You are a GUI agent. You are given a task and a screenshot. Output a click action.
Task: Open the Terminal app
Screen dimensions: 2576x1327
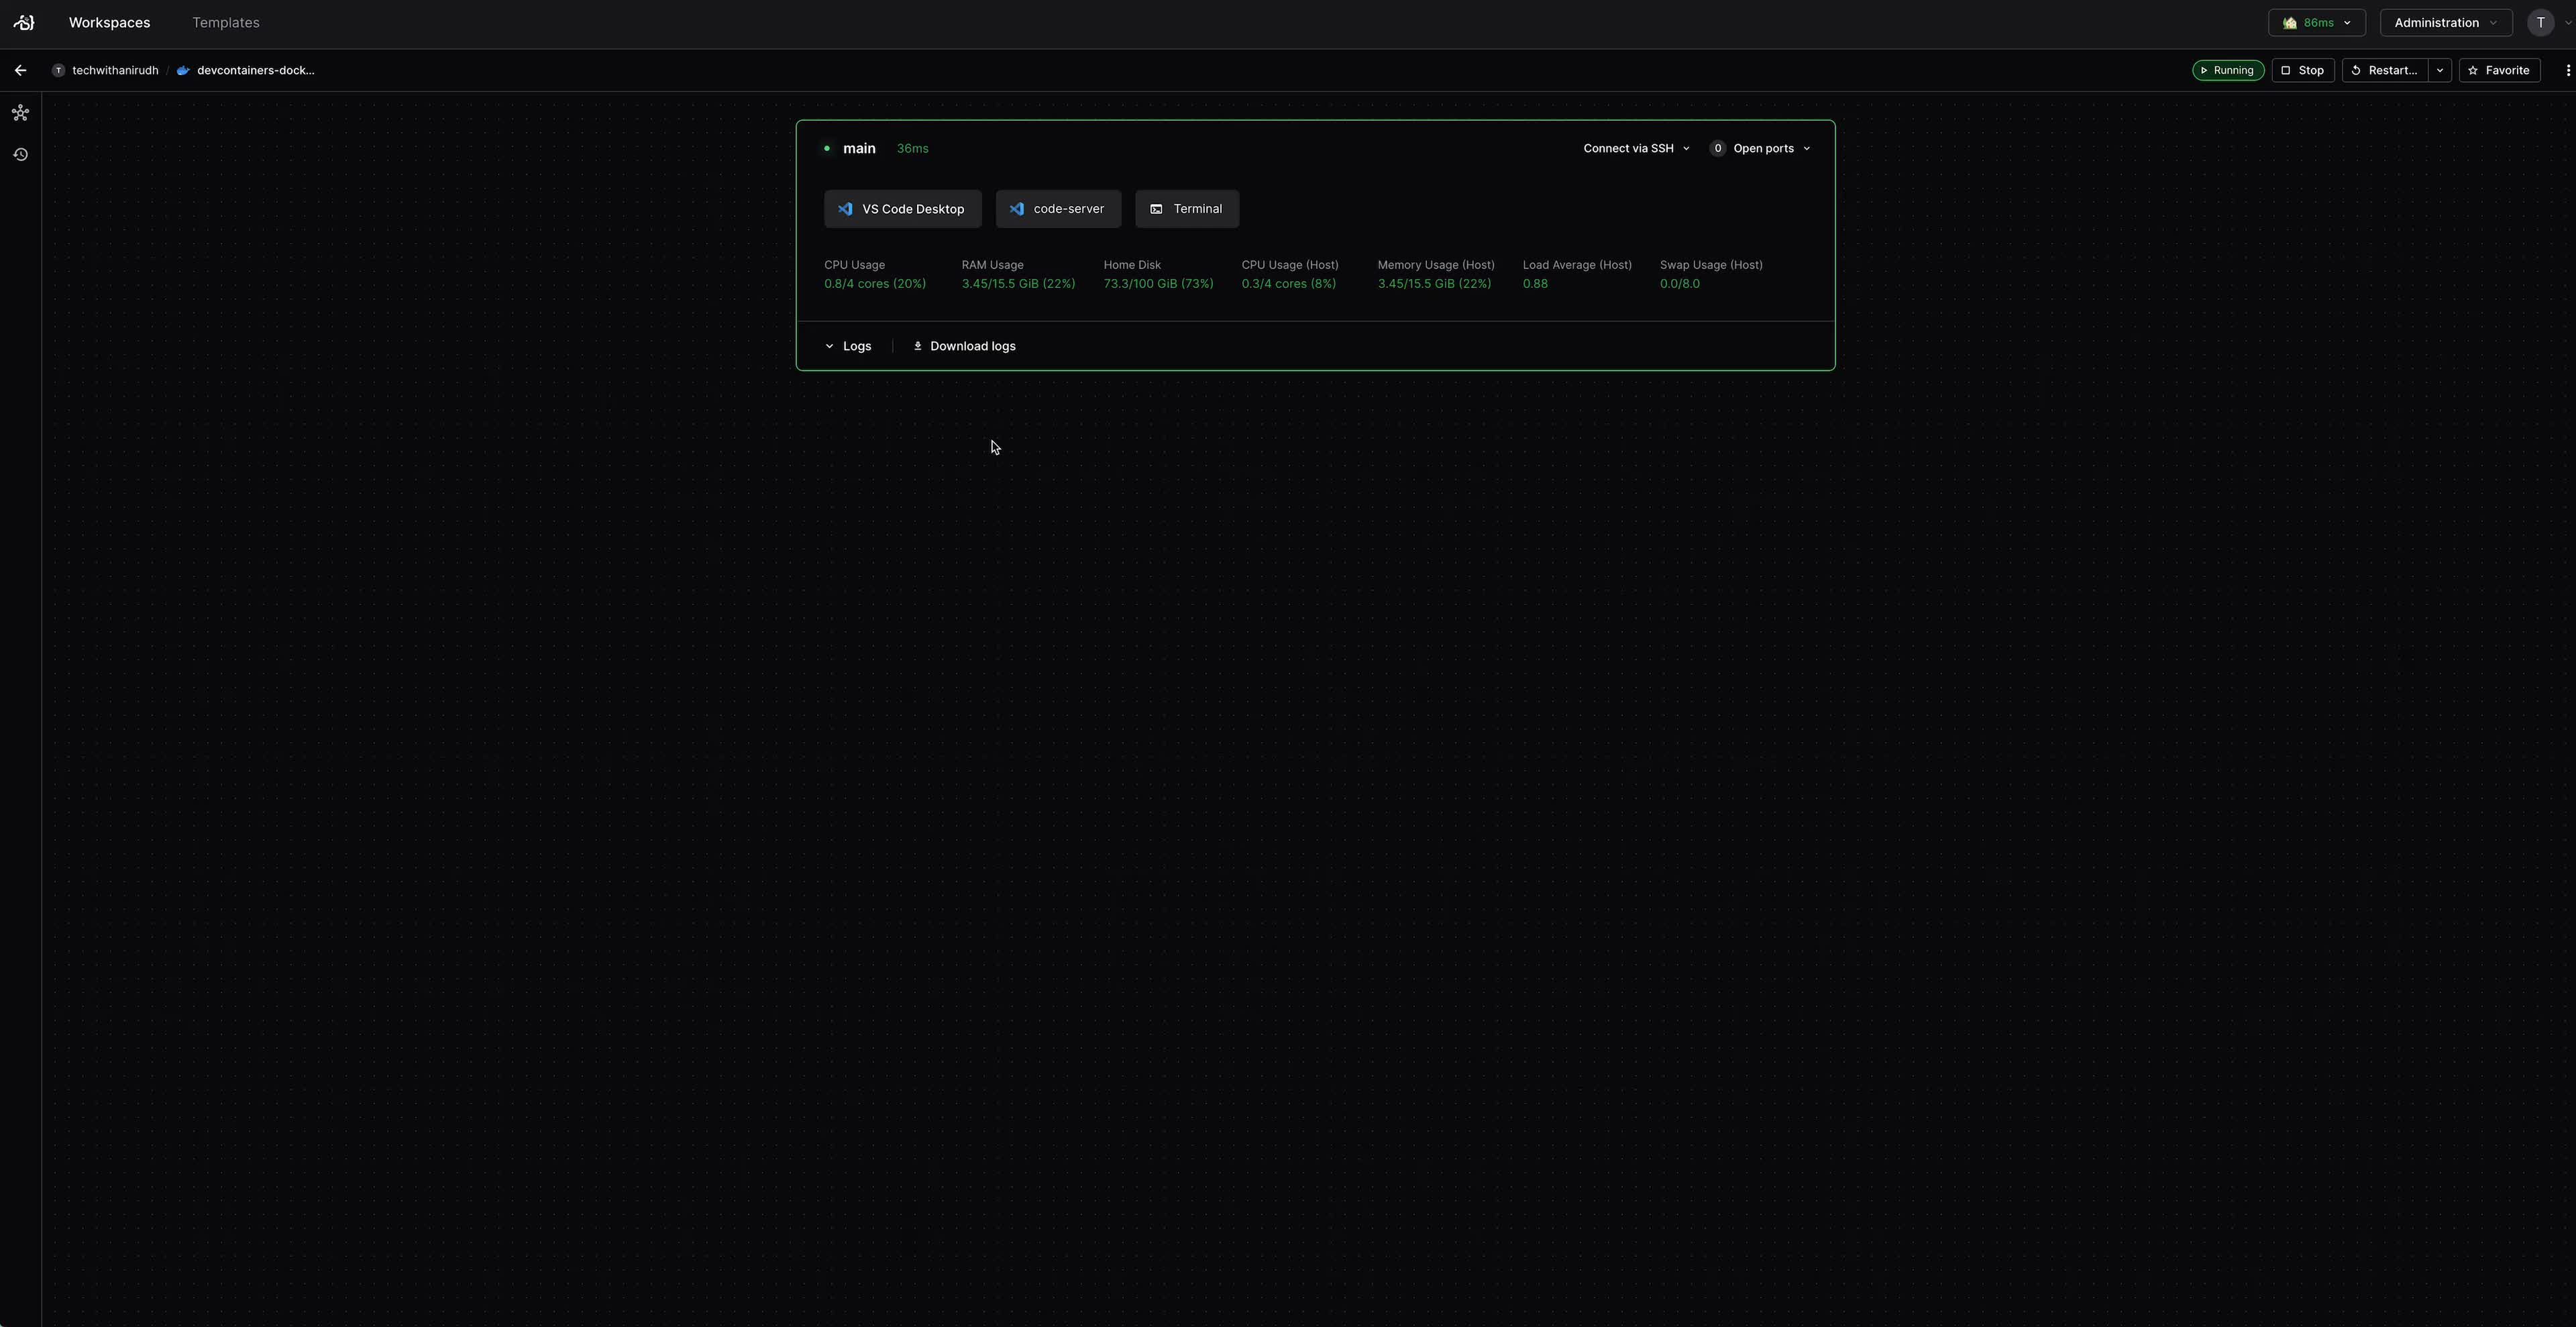pos(1186,209)
